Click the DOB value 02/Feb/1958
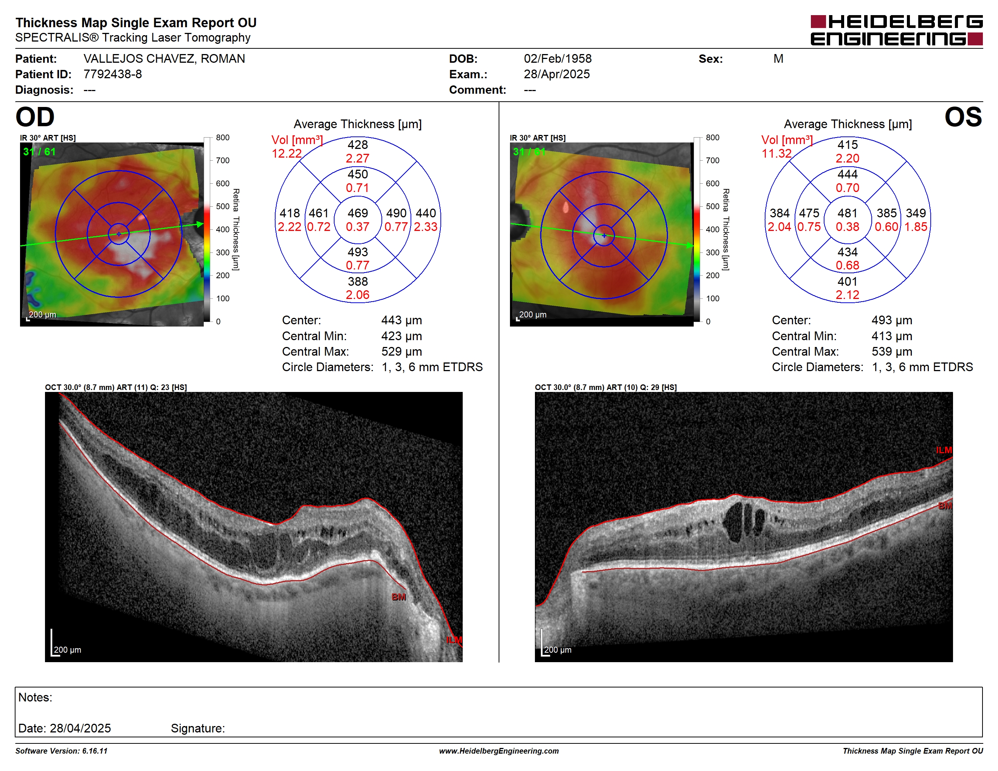 click(x=558, y=59)
